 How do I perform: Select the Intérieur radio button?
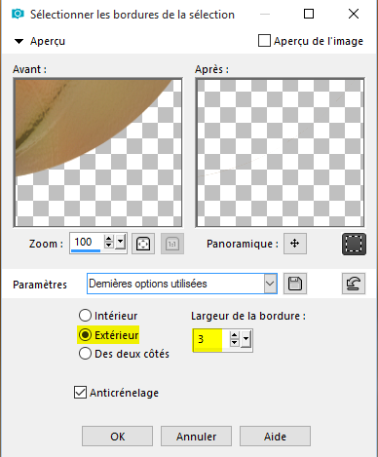85,316
